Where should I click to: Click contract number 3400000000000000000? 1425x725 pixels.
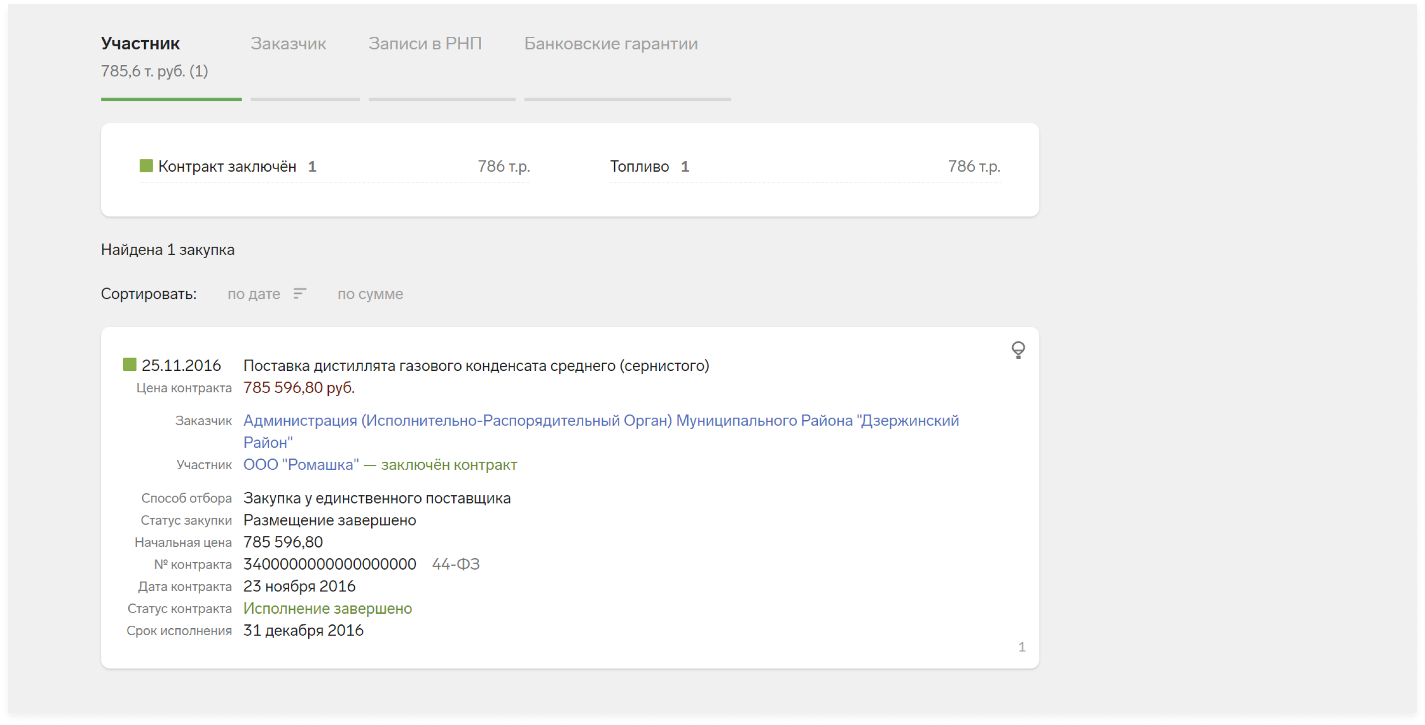pos(330,564)
